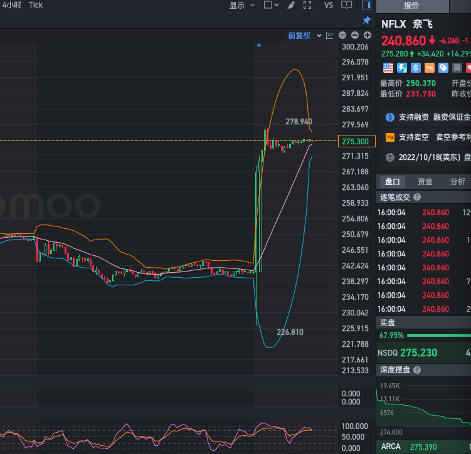Select the drawing brush tool
Screen dimensions: 471x454
tap(291, 5)
